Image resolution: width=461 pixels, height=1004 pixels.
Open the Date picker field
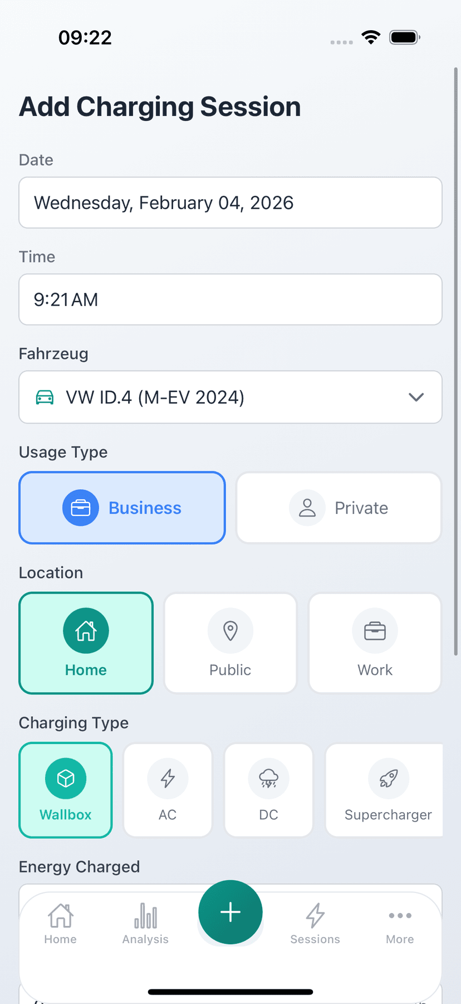click(230, 202)
